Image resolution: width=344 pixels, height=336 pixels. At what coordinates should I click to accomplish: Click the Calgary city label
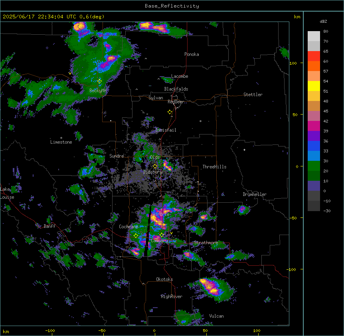pyautogui.click(x=160, y=241)
